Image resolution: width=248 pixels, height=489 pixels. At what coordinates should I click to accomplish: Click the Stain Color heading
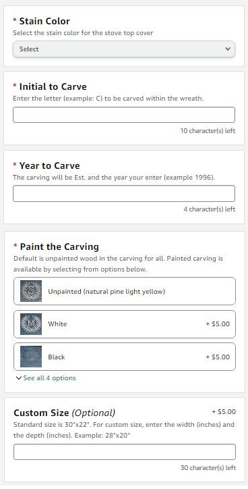tap(44, 21)
